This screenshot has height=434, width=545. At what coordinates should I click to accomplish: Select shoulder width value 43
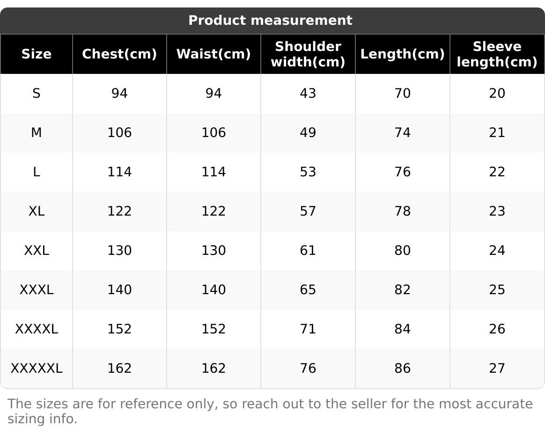308,94
